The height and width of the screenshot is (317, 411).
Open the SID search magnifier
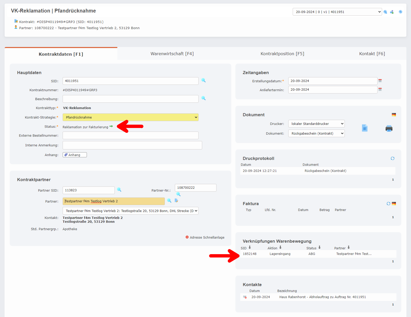[203, 81]
